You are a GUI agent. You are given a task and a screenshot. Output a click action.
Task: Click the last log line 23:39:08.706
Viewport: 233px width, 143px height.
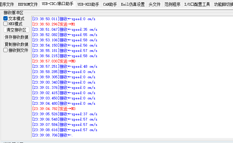pos(52,135)
